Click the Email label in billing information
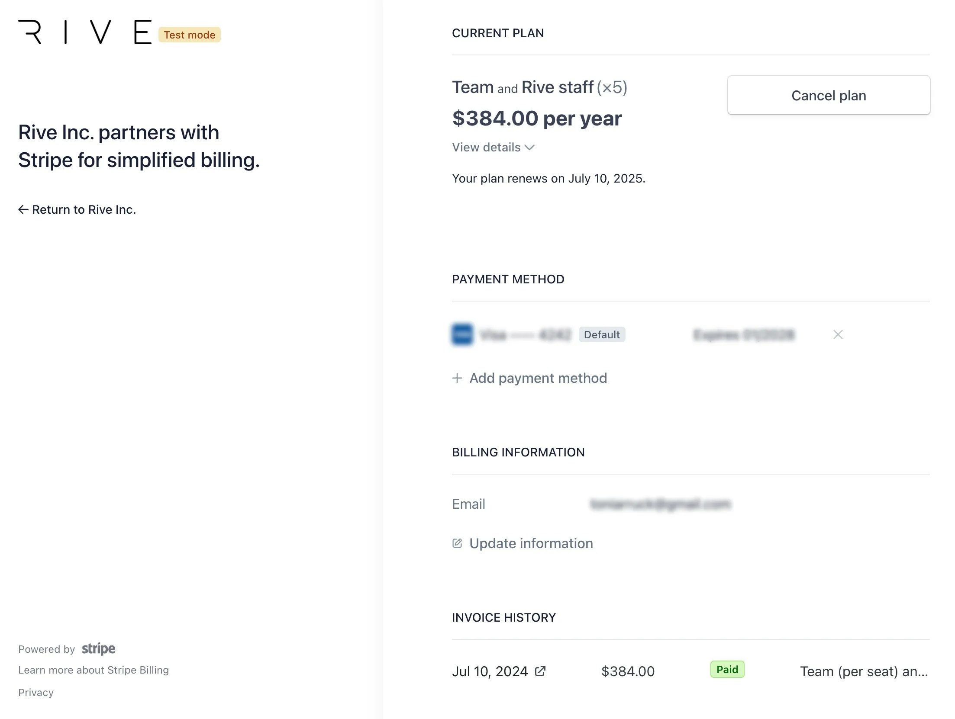 pos(468,504)
